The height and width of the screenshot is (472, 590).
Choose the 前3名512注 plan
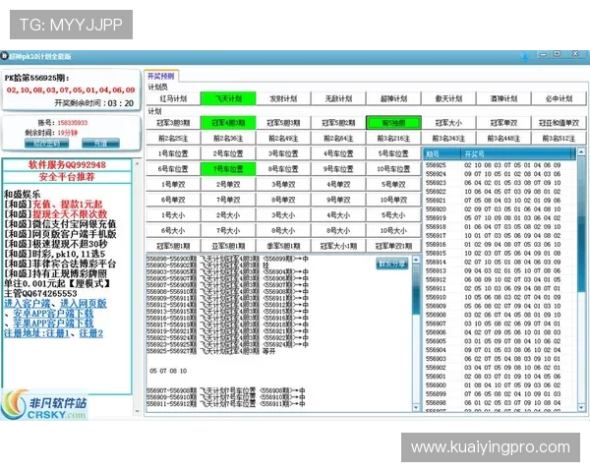coord(559,138)
